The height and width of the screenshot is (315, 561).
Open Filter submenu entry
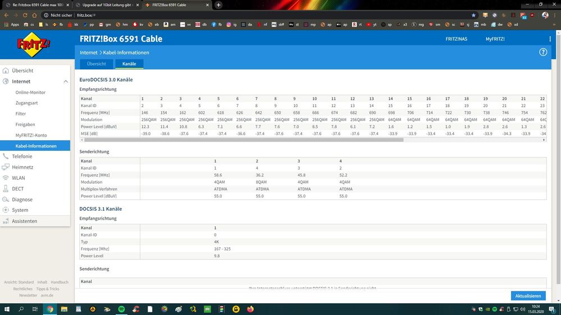pos(21,114)
